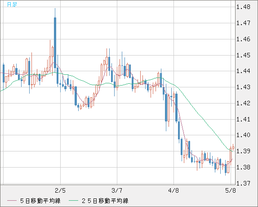The height and width of the screenshot is (207, 258).
Task: Click the 2/5 date axis label
Action: (60, 190)
